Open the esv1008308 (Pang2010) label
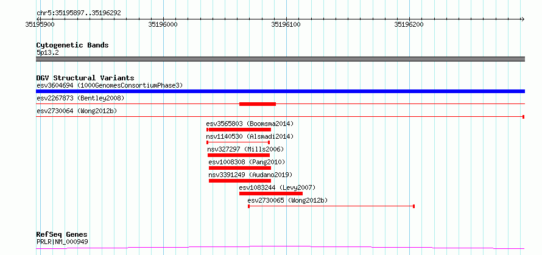Image resolution: width=542 pixels, height=255 pixels. (x=247, y=162)
